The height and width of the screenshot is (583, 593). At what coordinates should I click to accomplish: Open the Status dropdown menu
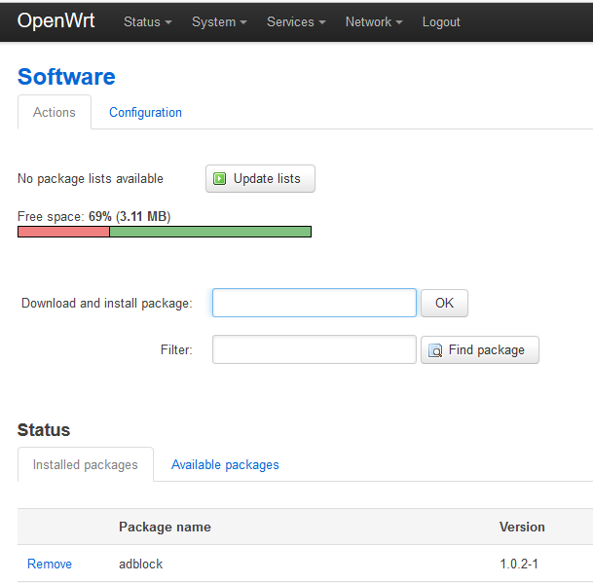tap(147, 22)
